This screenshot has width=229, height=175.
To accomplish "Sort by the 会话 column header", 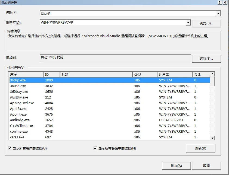I will point(201,74).
